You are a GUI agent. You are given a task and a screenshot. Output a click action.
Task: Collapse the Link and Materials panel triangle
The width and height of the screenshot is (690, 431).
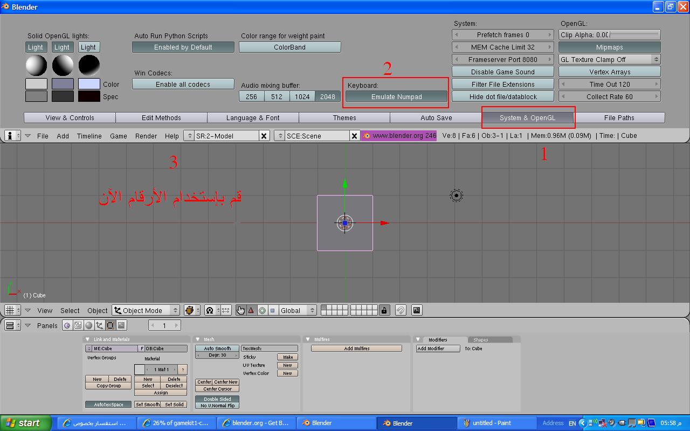pyautogui.click(x=88, y=339)
